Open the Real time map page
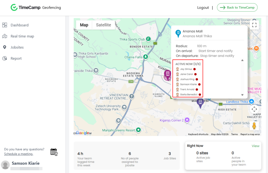268x173 pixels. click(x=22, y=36)
